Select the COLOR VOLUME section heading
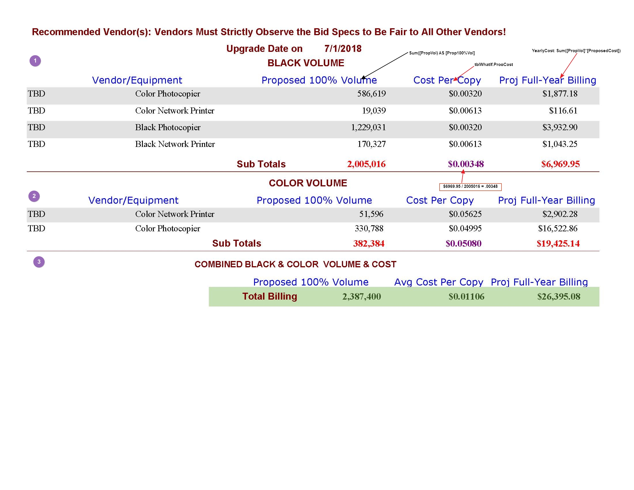This screenshot has height=490, width=634. [308, 183]
